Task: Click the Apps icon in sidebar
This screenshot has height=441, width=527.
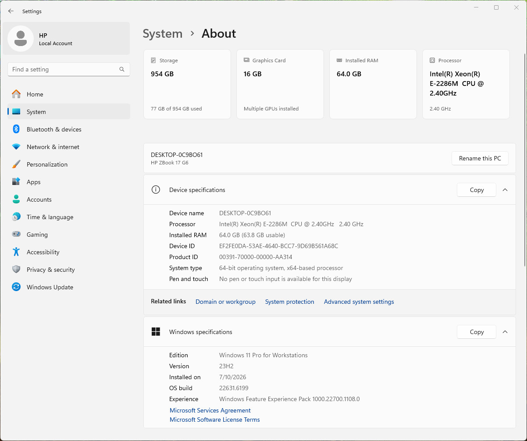Action: click(16, 182)
